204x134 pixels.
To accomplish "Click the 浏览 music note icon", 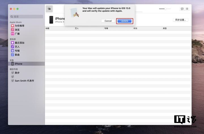I will pos(12,30).
